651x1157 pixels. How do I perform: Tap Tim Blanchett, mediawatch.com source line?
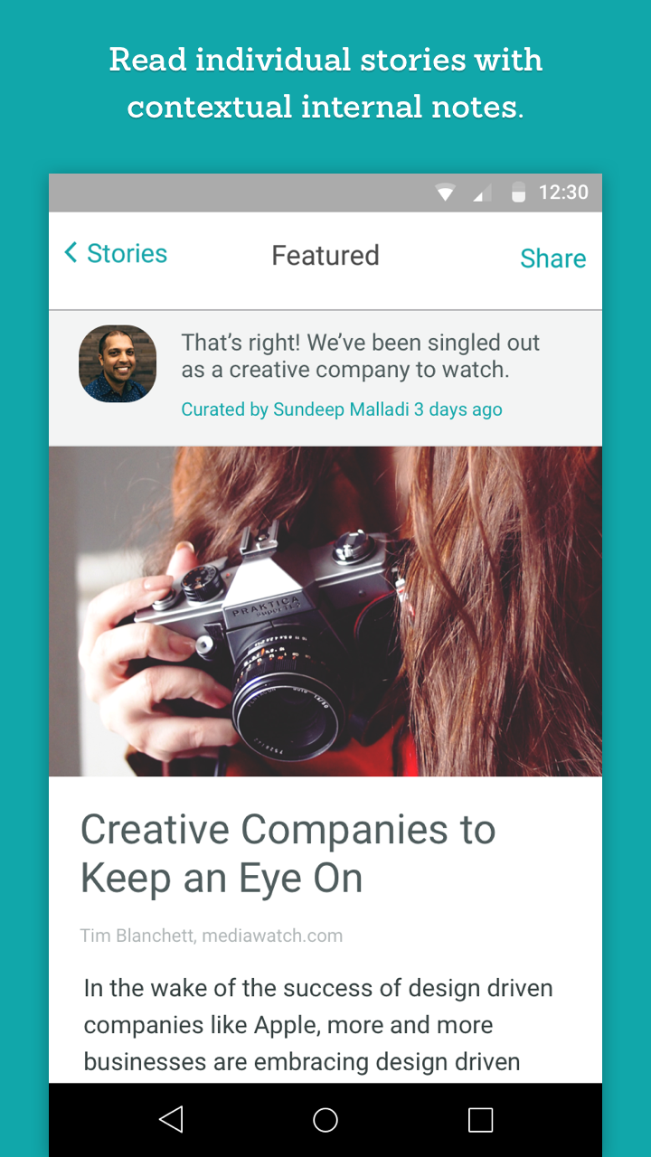click(x=212, y=936)
